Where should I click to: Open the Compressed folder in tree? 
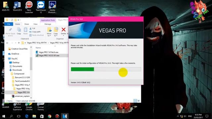pyautogui.click(x=18, y=74)
